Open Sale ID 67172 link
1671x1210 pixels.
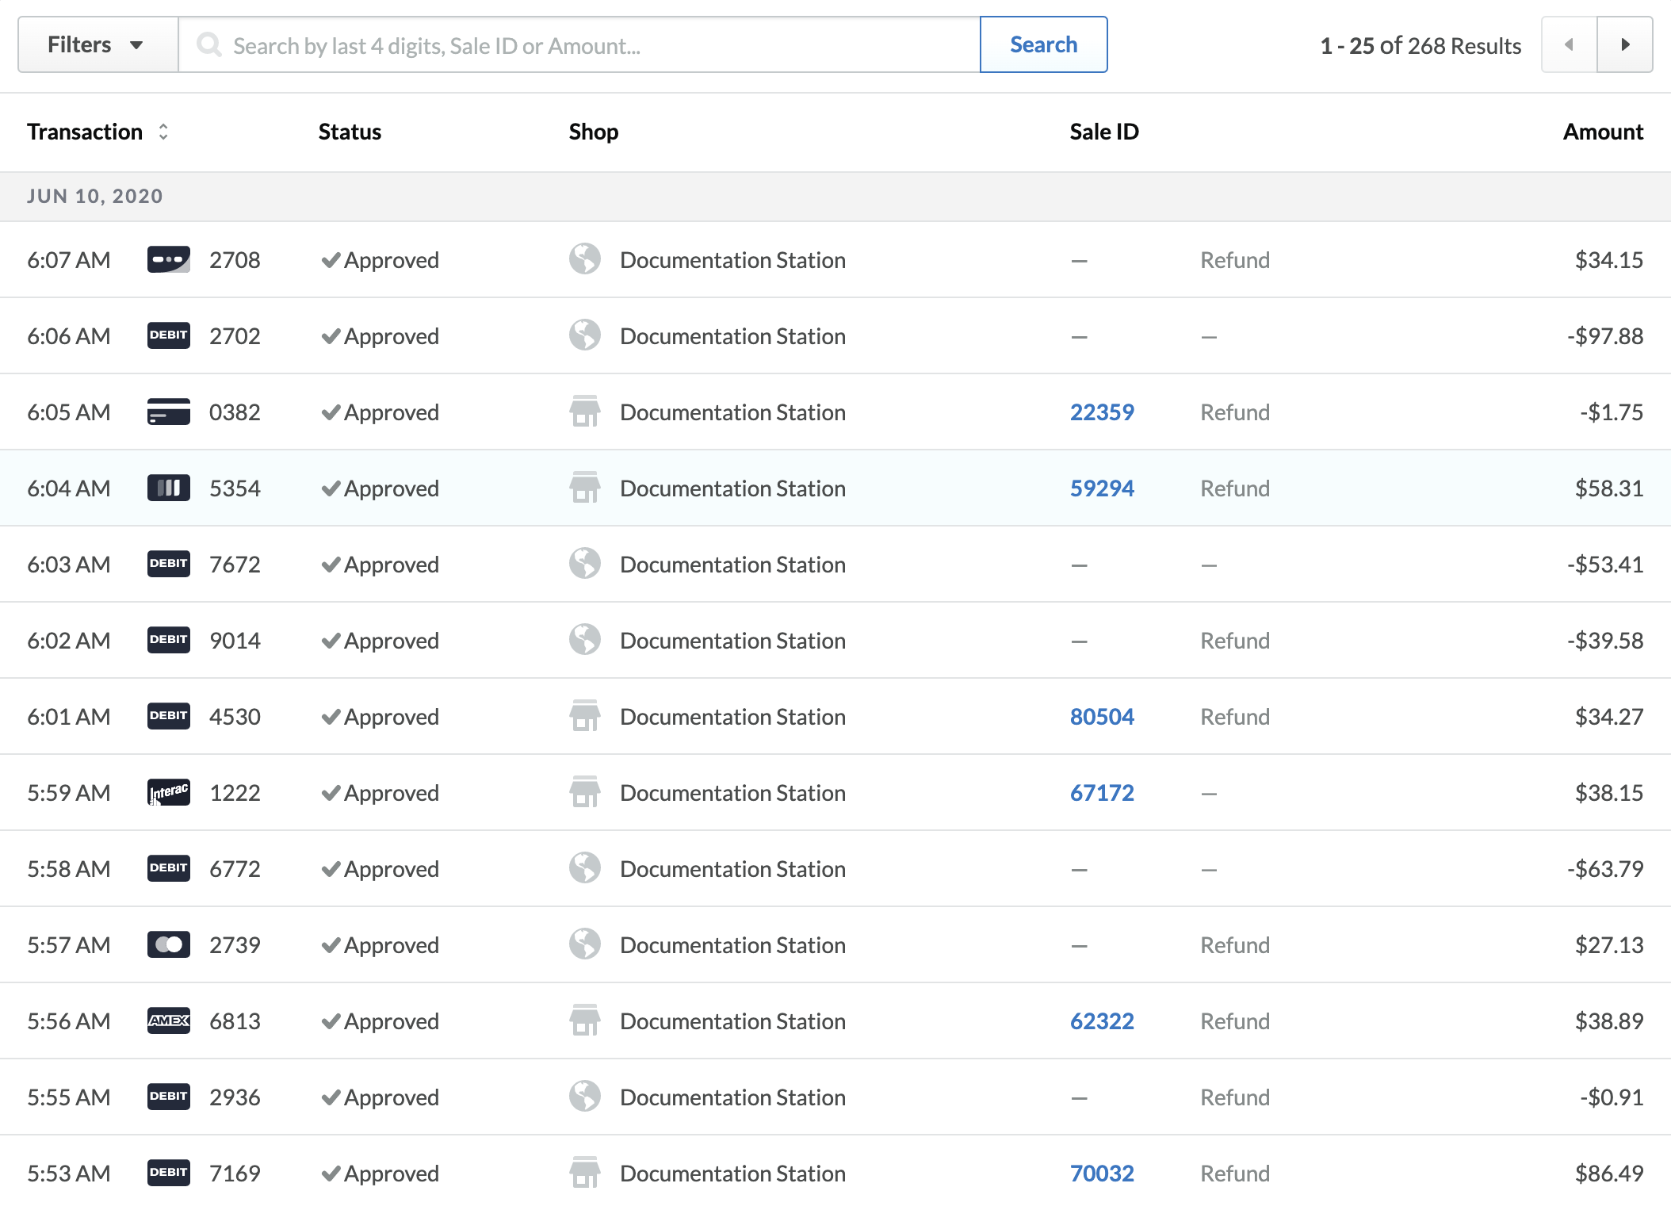click(x=1102, y=793)
